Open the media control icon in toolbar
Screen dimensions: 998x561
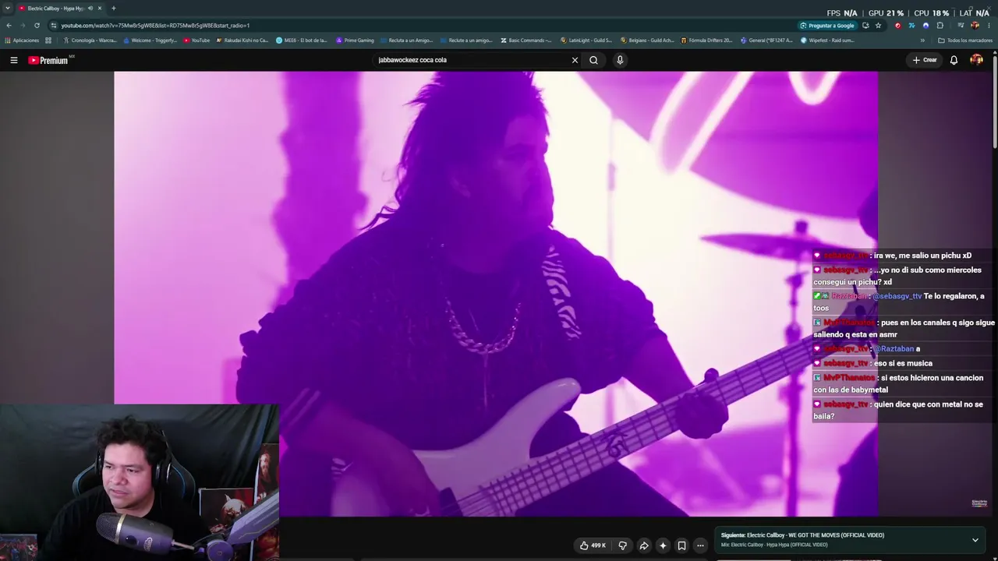[x=961, y=25]
